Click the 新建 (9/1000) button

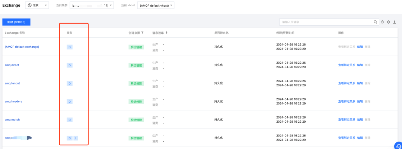point(16,22)
